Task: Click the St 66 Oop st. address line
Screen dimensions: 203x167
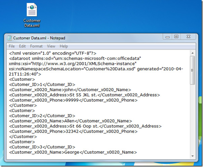Action: (x=85, y=126)
